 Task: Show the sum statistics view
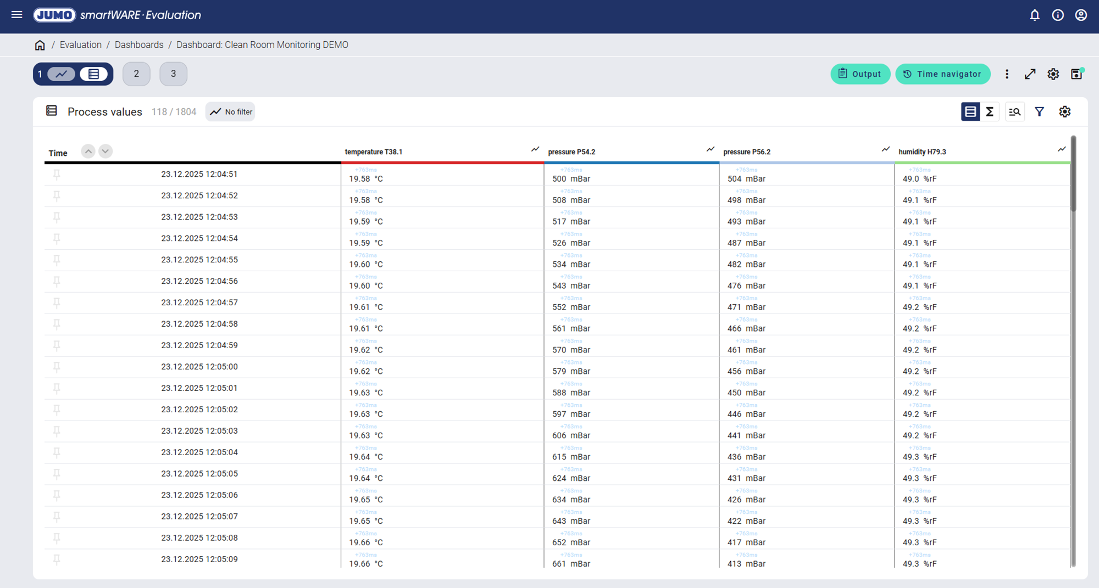[x=990, y=112]
